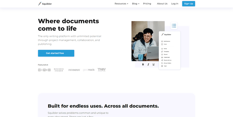Click the All your folders folder icon
This screenshot has height=117, width=233.
tap(162, 63)
